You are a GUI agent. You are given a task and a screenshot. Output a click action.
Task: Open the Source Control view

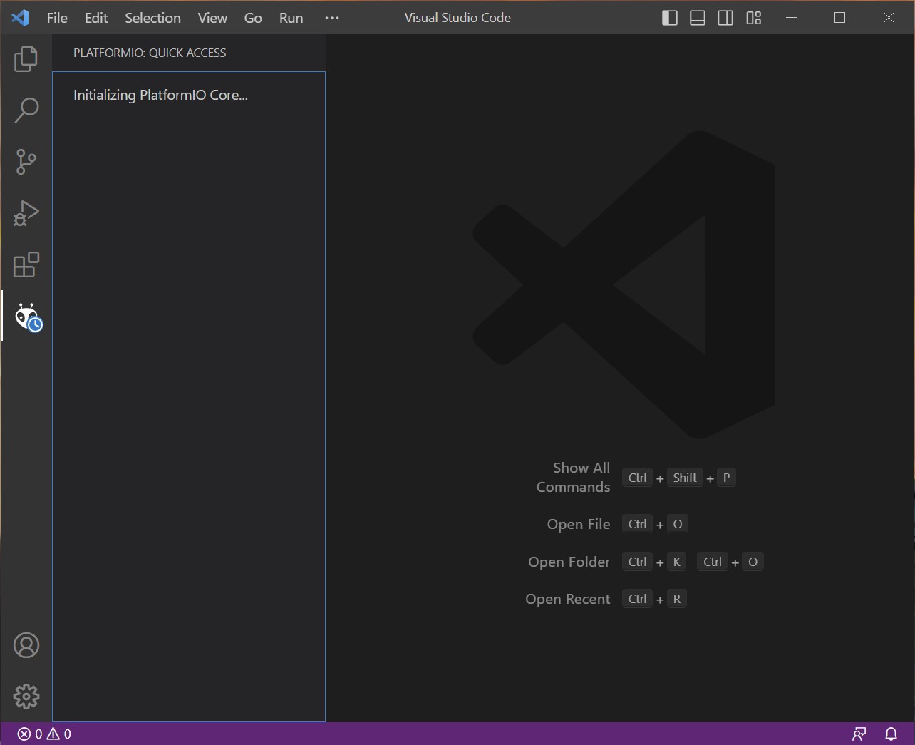26,162
